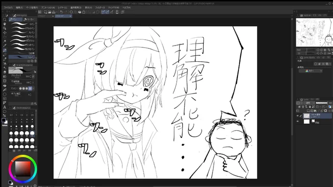Switch to the Pen sub tool group tab
333x187 pixels.
pos(16,19)
